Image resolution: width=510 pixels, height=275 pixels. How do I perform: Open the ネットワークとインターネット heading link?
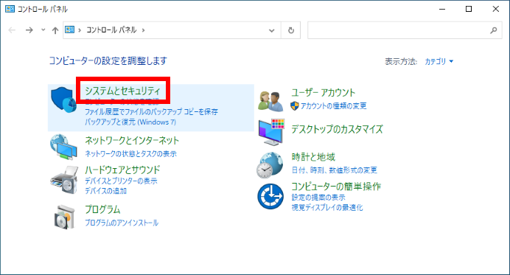coord(132,140)
